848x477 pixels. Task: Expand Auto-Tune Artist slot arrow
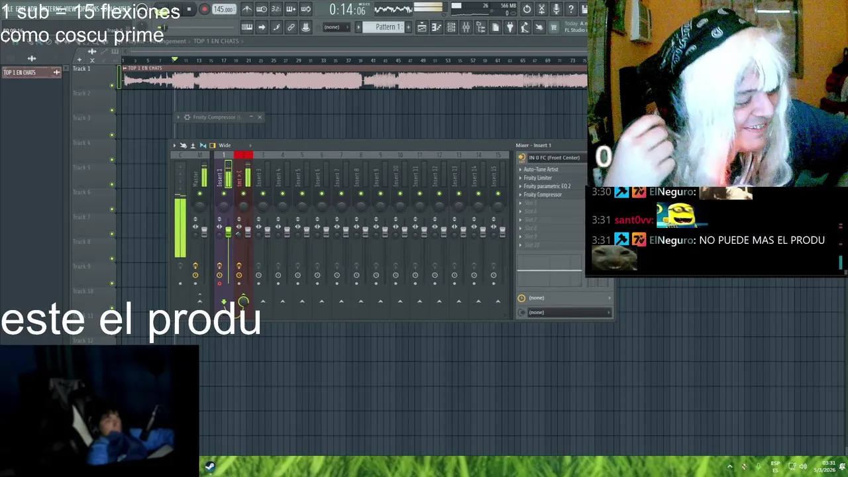[520, 170]
